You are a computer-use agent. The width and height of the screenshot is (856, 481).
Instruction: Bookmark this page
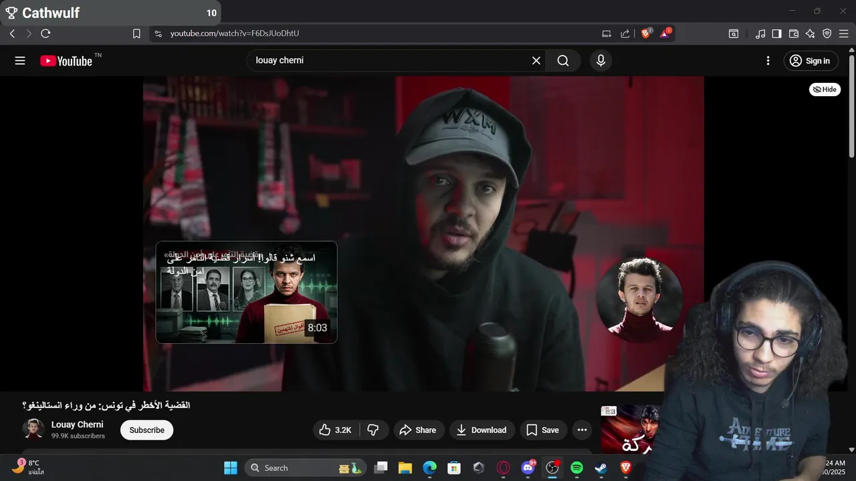pos(136,33)
